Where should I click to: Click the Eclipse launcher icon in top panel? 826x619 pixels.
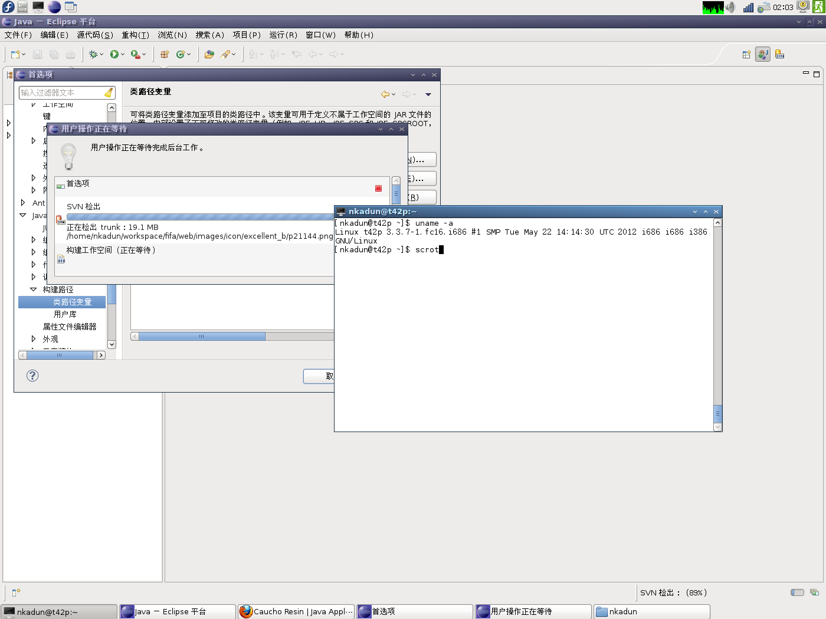point(54,7)
